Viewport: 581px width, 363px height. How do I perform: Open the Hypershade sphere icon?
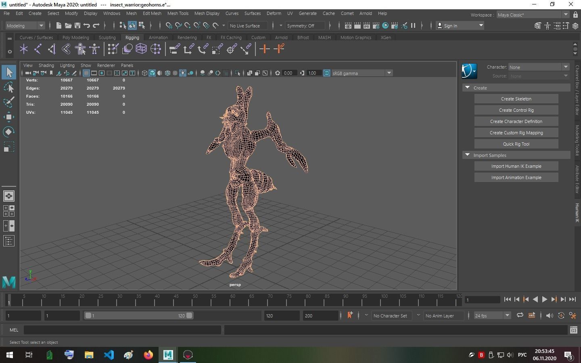click(385, 25)
